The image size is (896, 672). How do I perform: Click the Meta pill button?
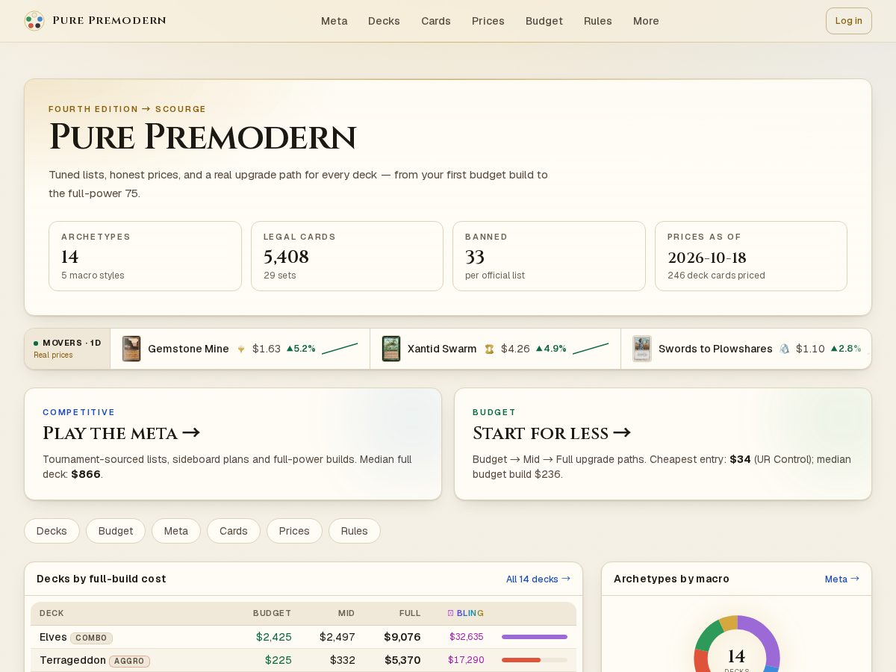point(176,531)
